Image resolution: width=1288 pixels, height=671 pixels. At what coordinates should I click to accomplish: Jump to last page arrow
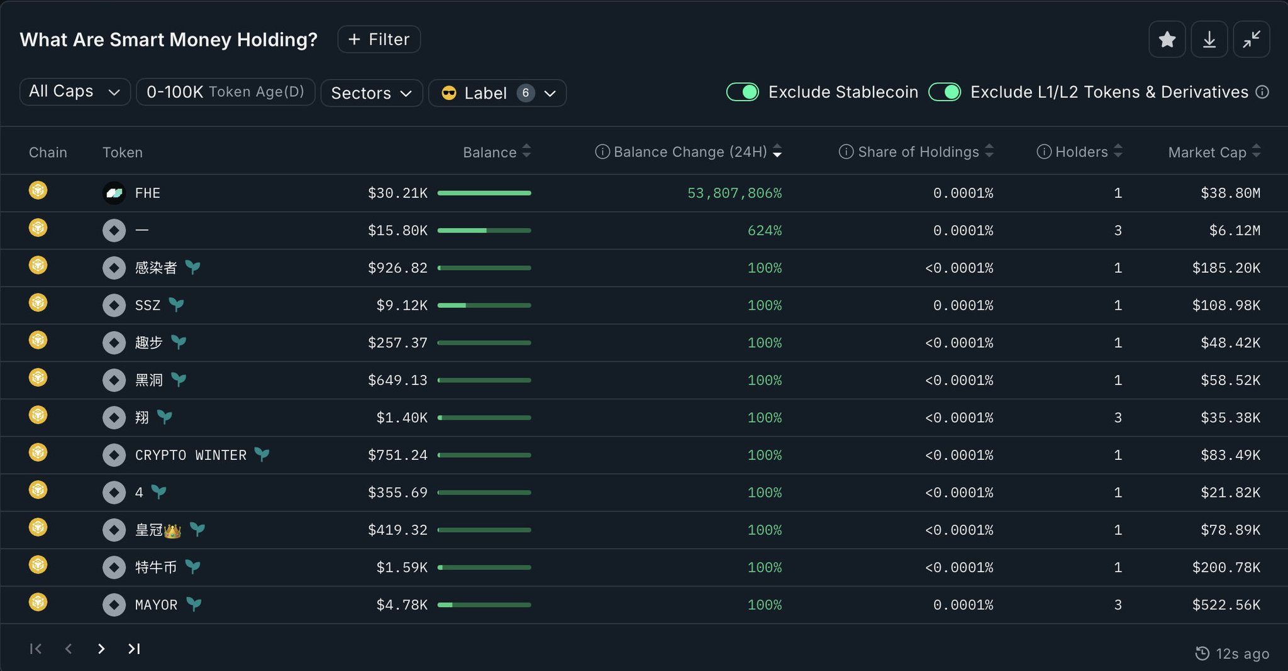click(x=134, y=648)
